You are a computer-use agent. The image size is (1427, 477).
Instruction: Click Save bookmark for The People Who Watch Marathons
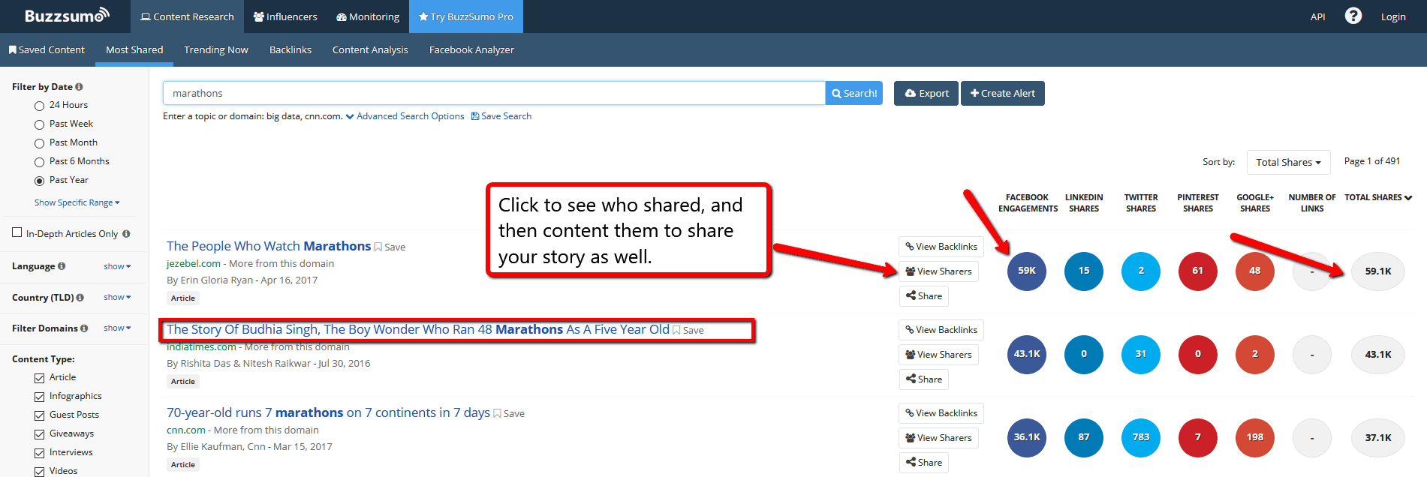(390, 247)
